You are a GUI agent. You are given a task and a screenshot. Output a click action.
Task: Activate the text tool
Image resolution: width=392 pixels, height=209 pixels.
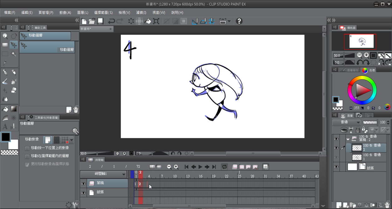pos(5,127)
